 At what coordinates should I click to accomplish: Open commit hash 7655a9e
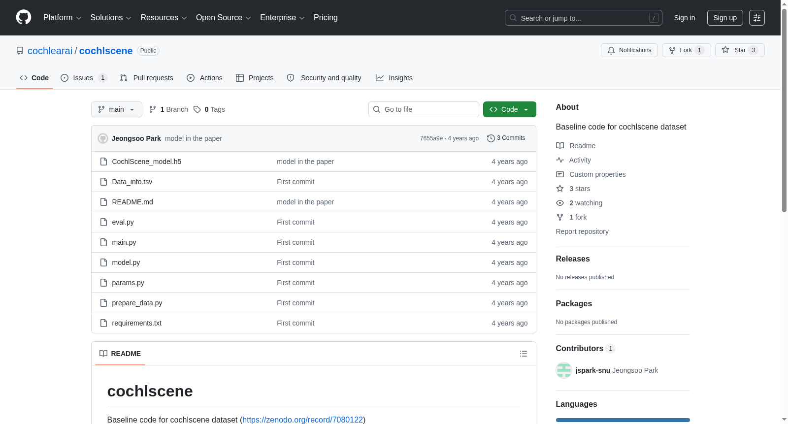point(431,138)
